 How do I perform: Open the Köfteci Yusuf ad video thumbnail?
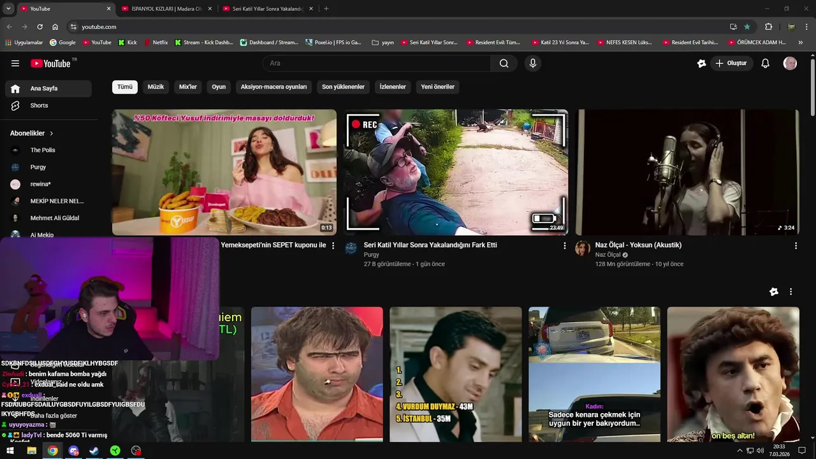[x=224, y=172]
